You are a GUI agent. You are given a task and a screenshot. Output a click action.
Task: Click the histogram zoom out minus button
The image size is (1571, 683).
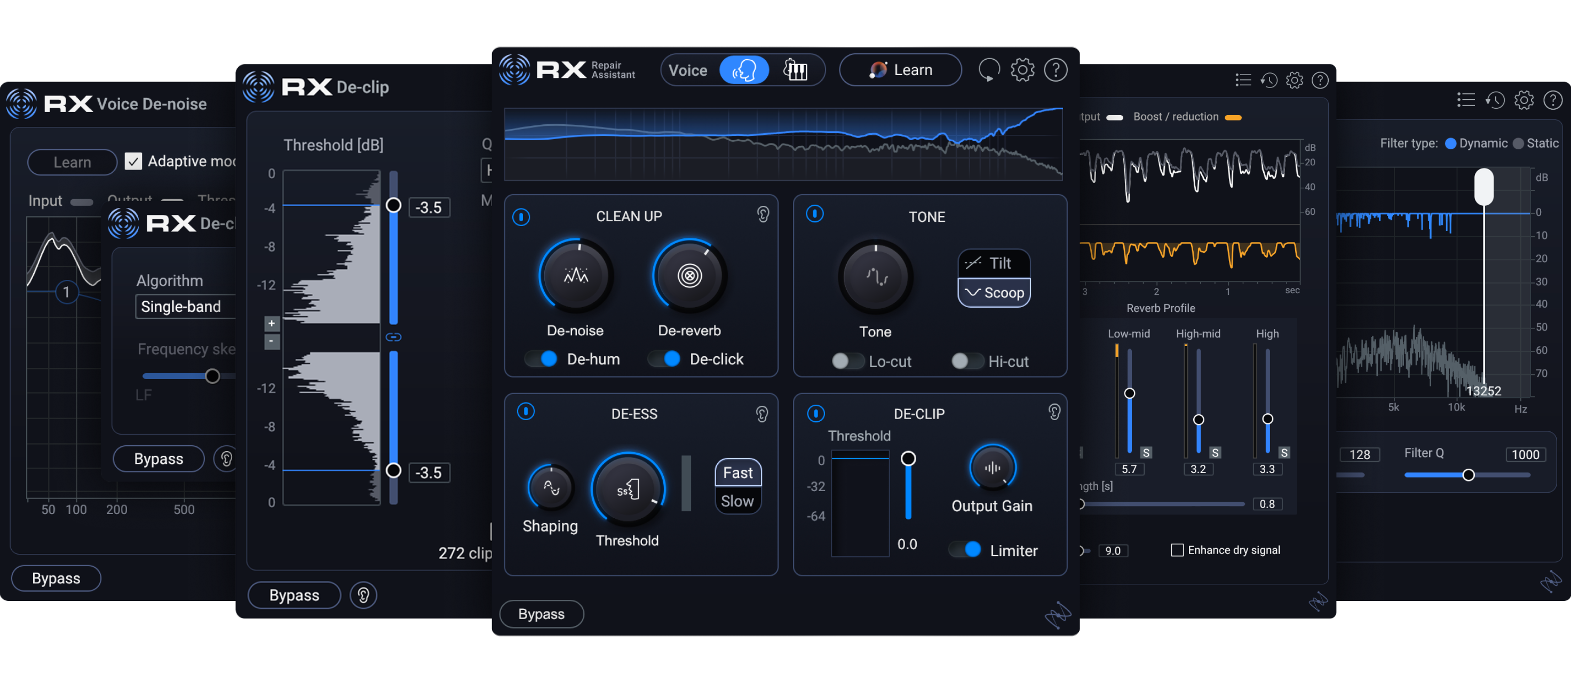point(272,341)
